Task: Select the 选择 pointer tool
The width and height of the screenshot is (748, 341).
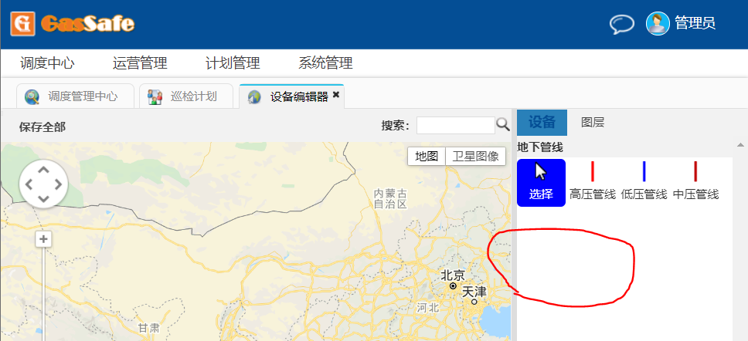Action: coord(541,182)
